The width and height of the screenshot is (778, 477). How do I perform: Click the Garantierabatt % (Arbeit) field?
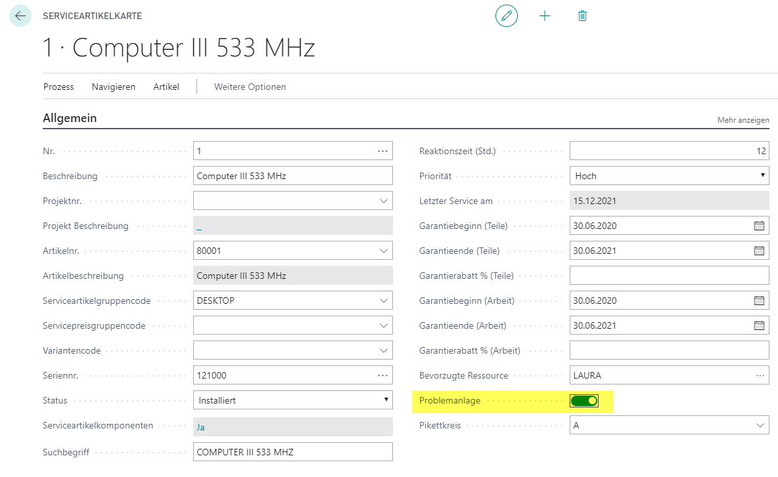(670, 350)
